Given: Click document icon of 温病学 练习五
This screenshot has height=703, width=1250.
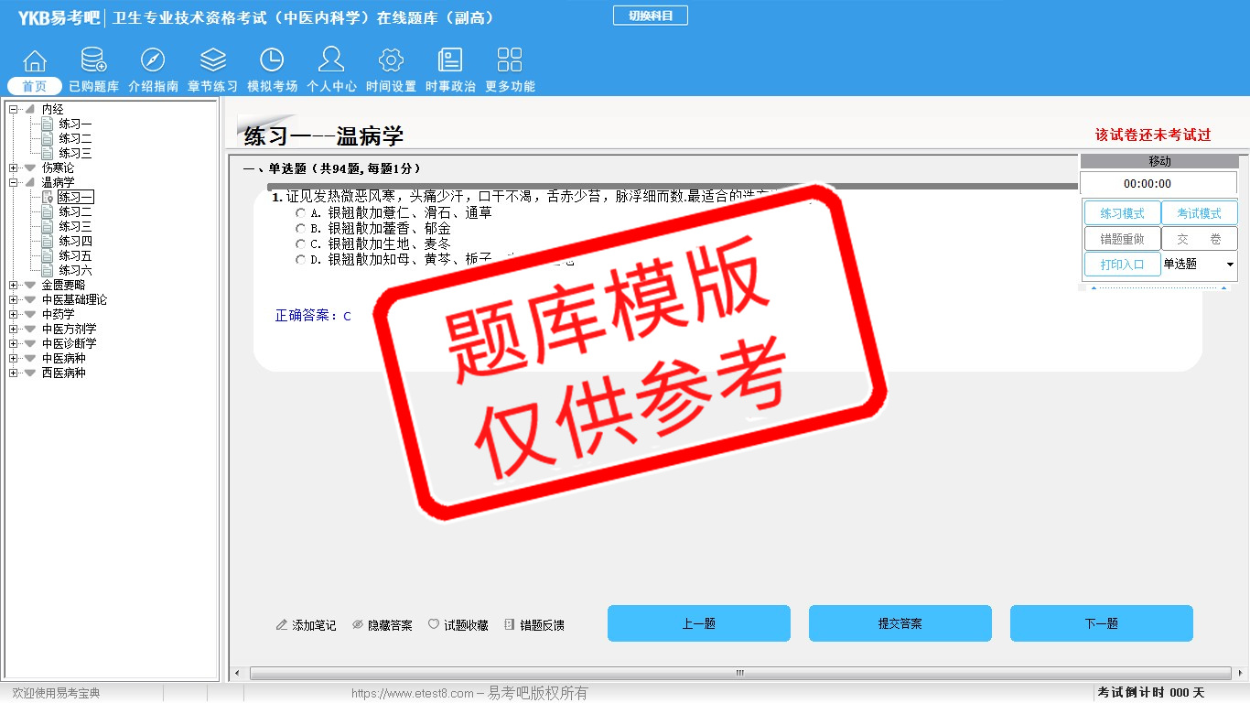Looking at the screenshot, I should tap(48, 255).
